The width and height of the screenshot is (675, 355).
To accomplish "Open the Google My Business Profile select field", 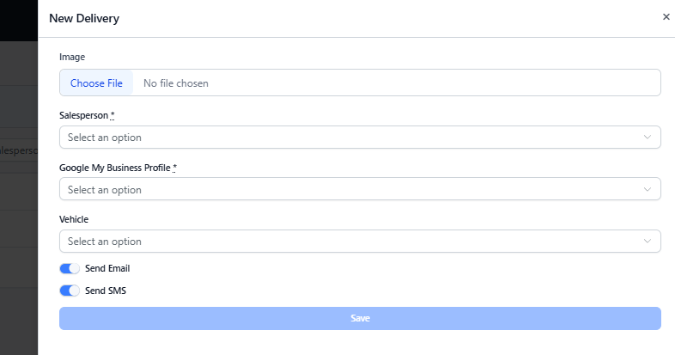I will click(344, 190).
